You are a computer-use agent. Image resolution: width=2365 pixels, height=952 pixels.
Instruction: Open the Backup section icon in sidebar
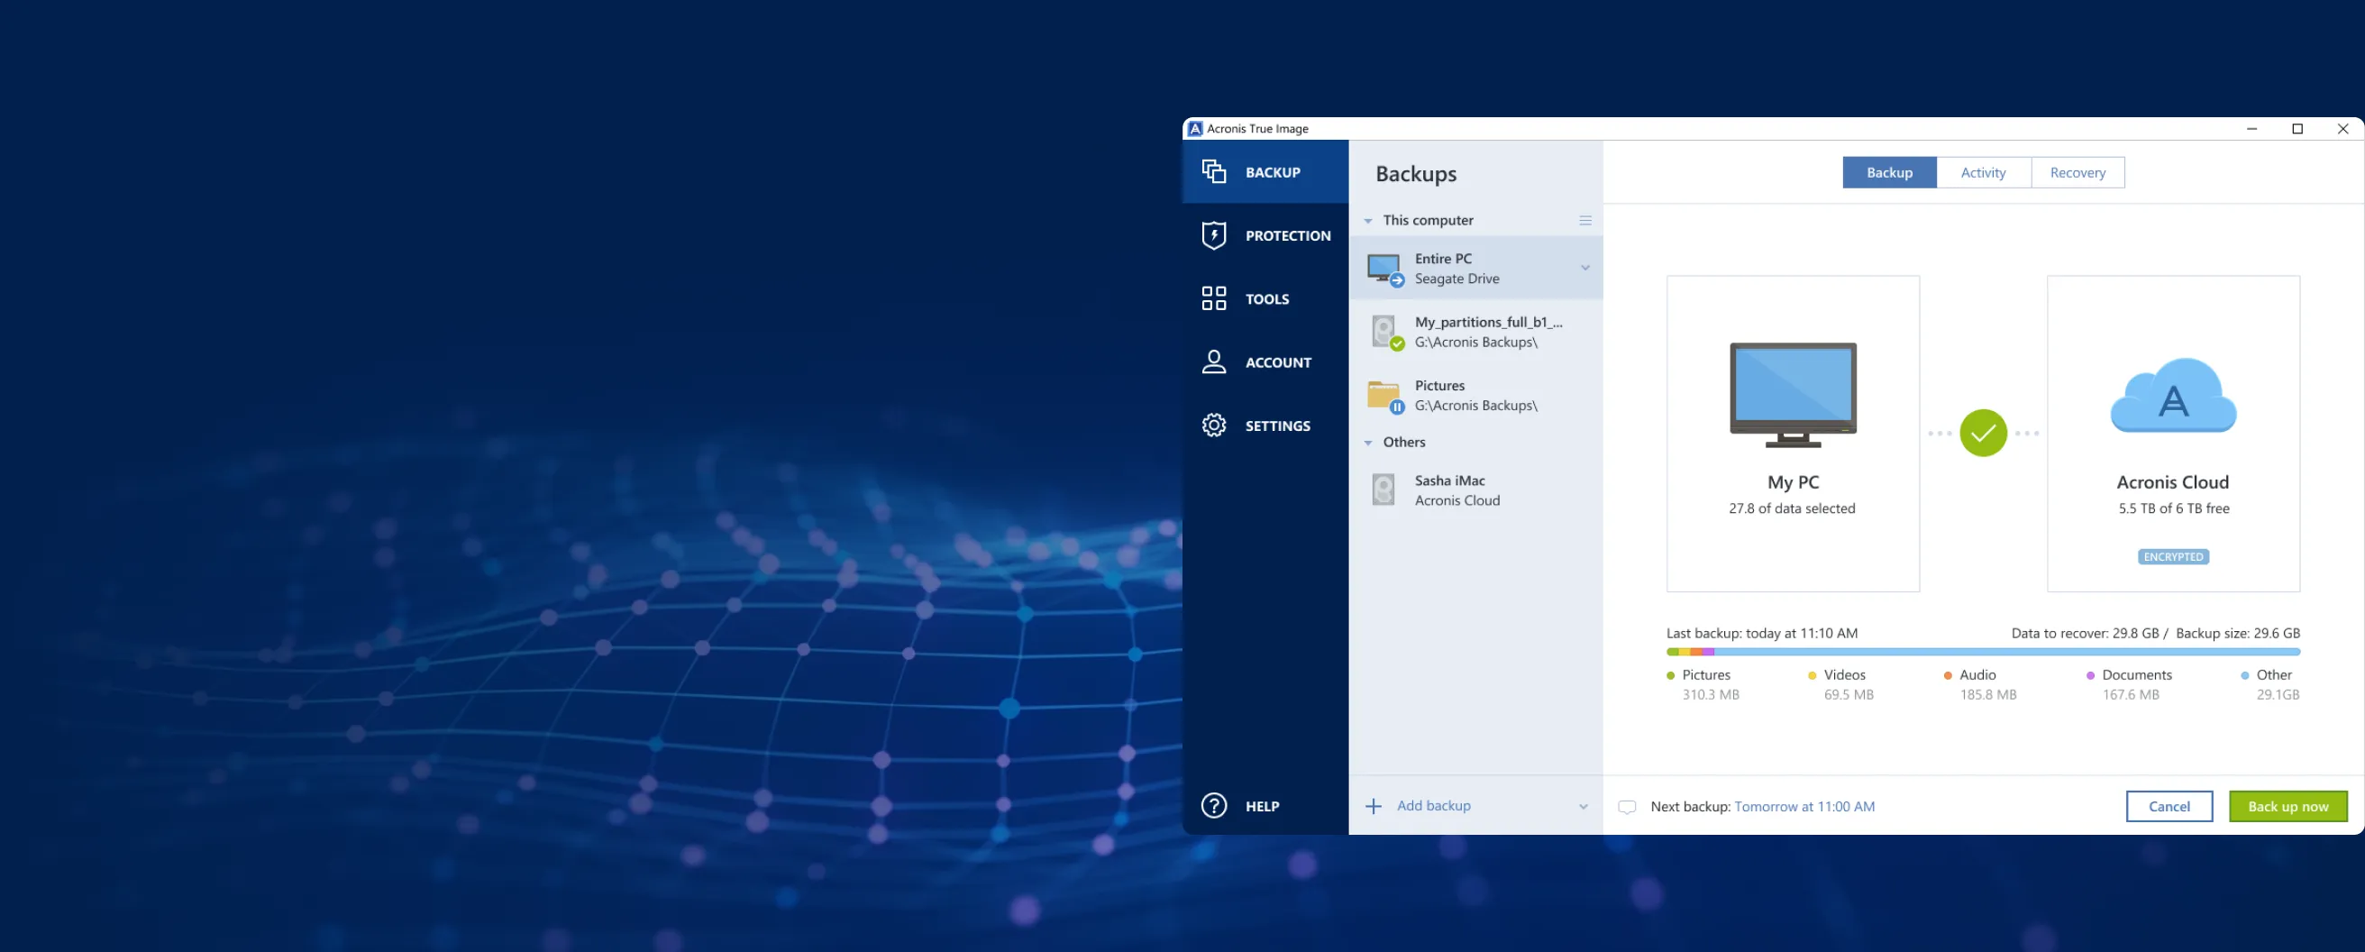pos(1214,171)
